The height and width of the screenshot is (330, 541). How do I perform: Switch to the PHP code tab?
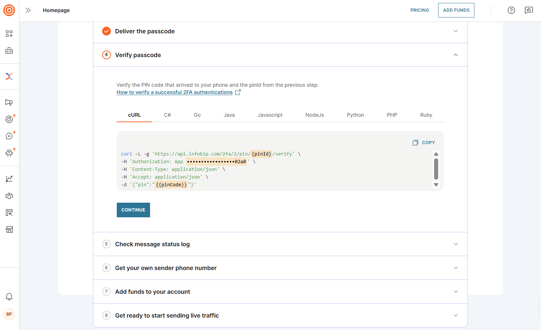(x=392, y=115)
